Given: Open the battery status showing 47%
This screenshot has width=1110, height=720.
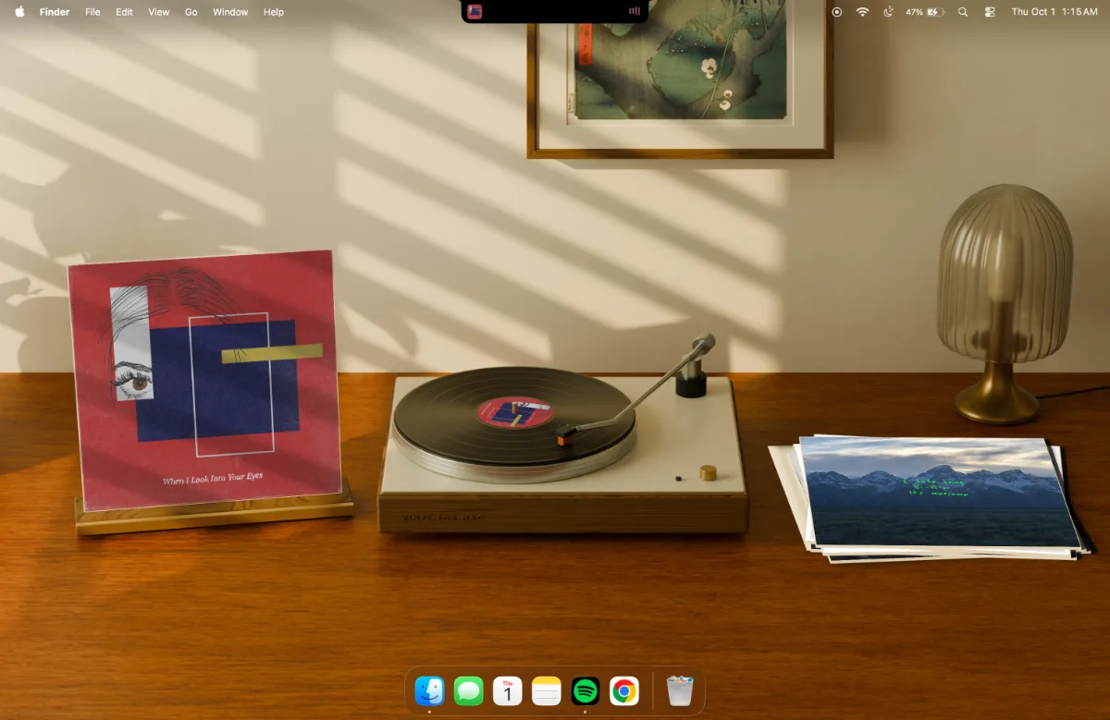Looking at the screenshot, I should tap(924, 12).
